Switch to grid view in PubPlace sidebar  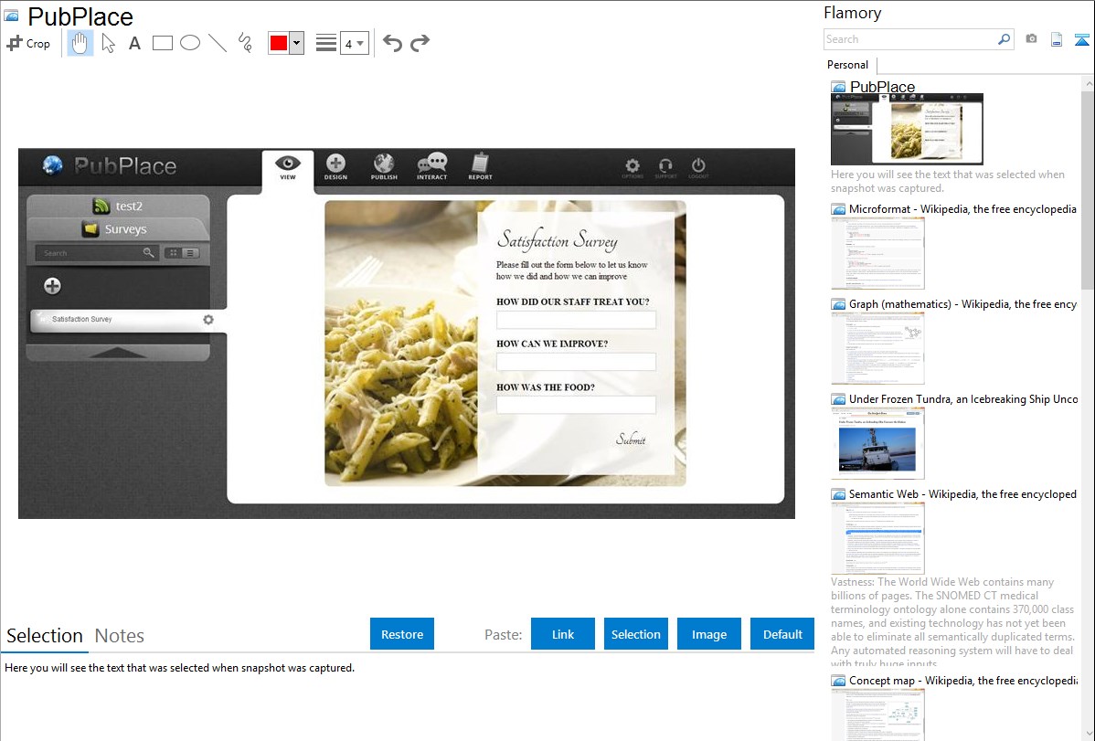[173, 253]
